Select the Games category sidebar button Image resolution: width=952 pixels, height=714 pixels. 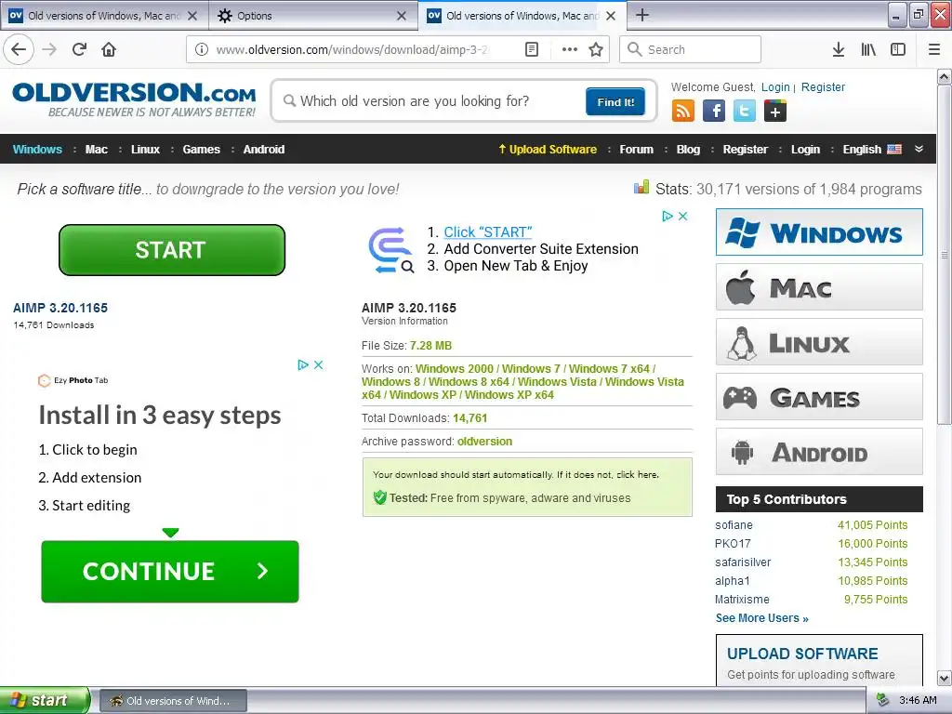(819, 397)
